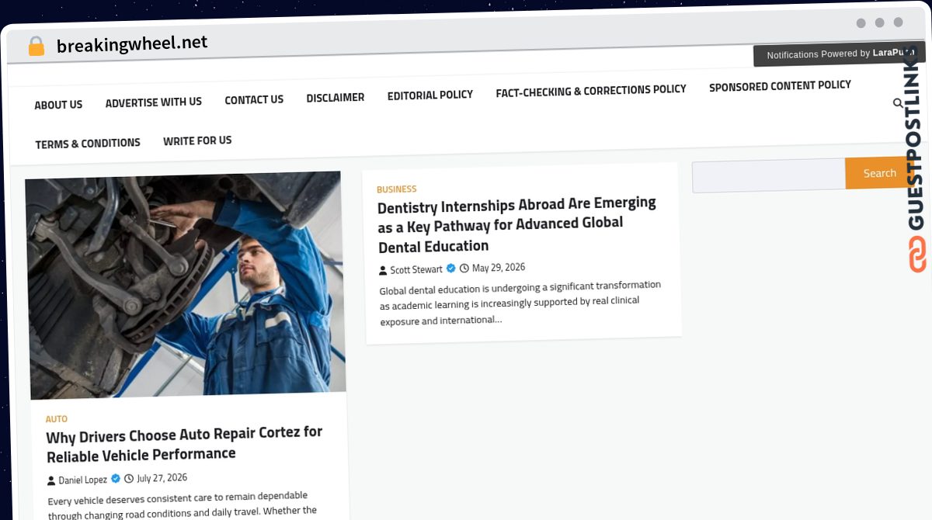Viewport: 932px width, 520px height.
Task: Click the author icon next to Scott Stewart
Action: click(383, 271)
